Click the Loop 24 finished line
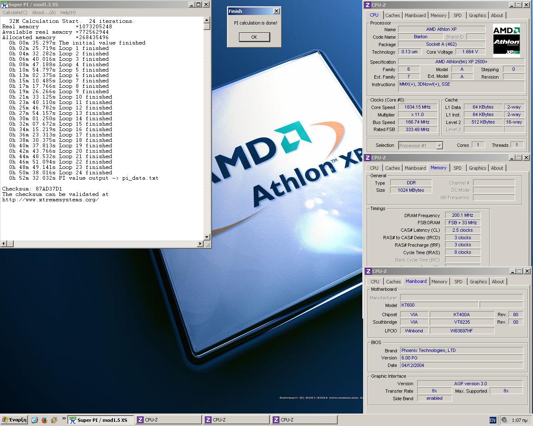The width and height of the screenshot is (533, 426). tap(61, 173)
